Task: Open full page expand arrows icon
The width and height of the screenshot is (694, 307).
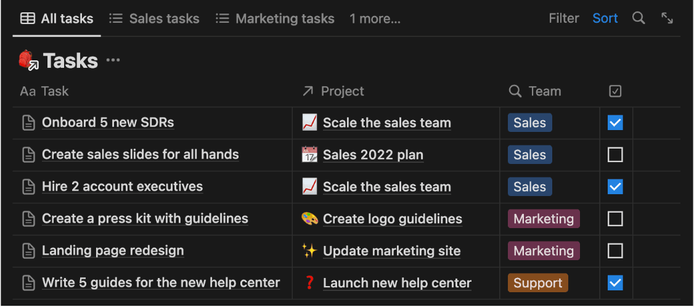Action: [x=667, y=18]
